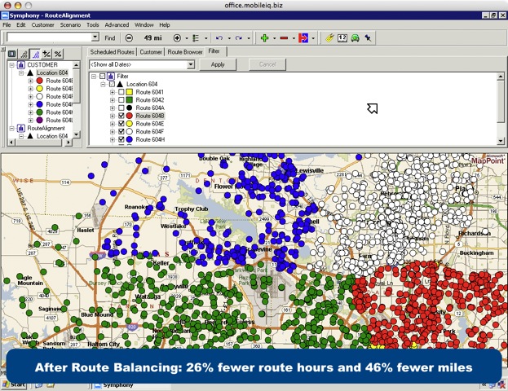Click the percent icon in left panel toolbar

coord(58,54)
